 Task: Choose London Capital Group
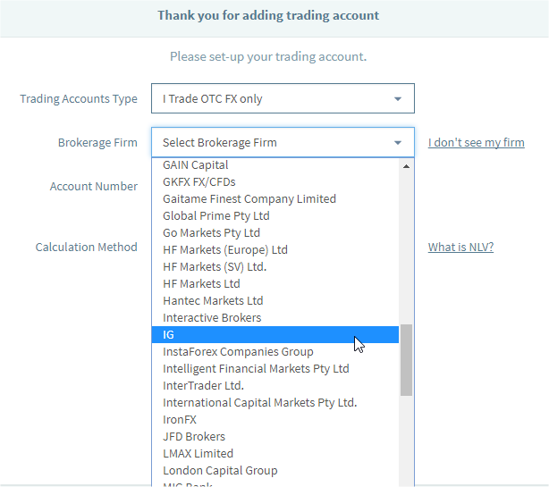coord(220,471)
